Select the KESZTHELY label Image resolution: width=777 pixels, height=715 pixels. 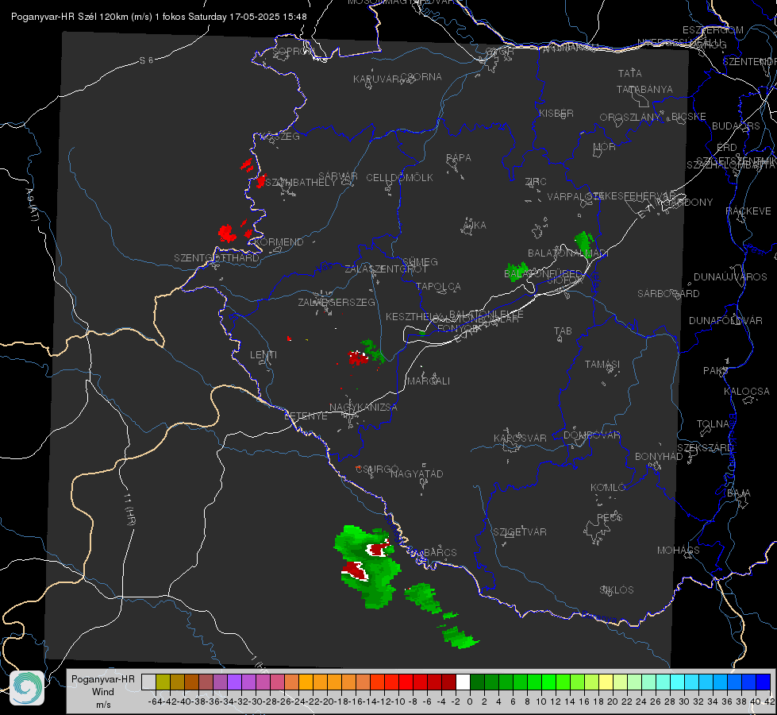coord(412,316)
